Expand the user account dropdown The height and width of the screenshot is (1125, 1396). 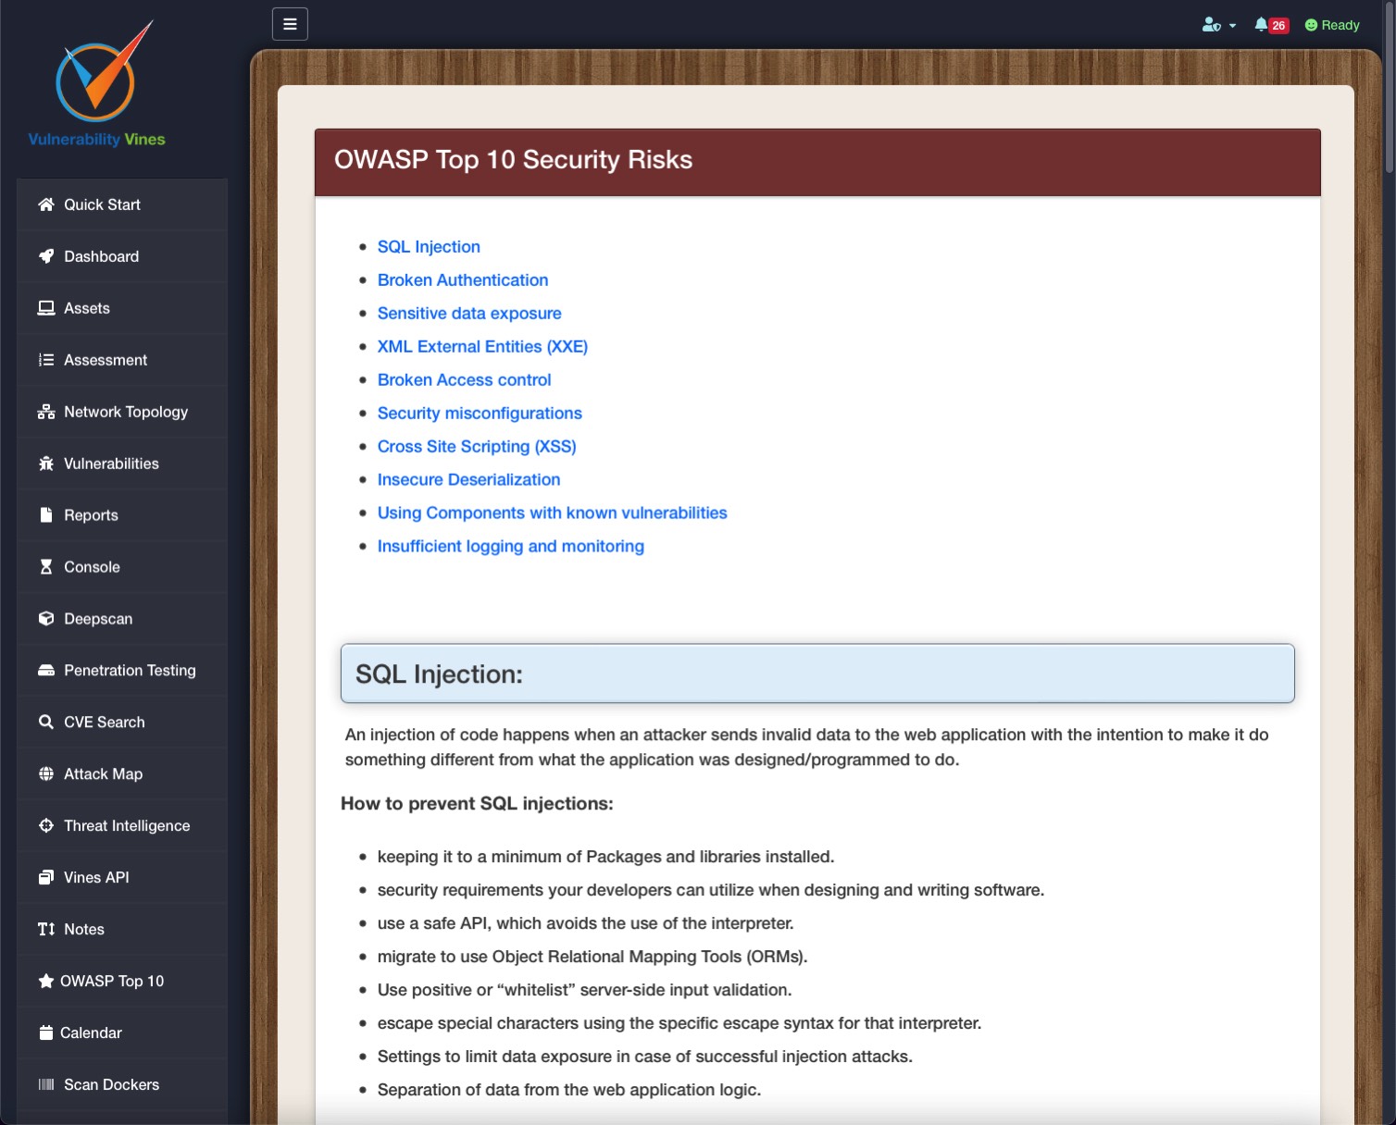click(x=1218, y=25)
